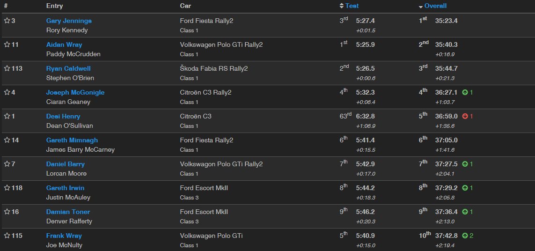Favorite car 11 with star icon

point(7,44)
